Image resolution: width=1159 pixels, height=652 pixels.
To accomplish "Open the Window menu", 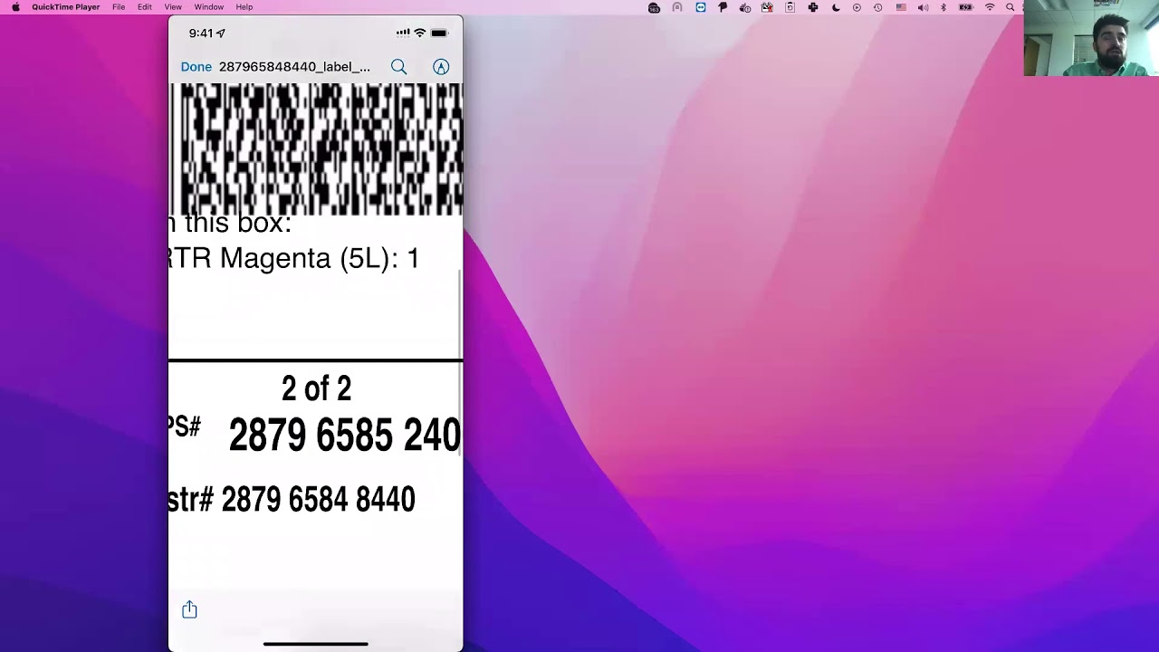I will pyautogui.click(x=208, y=7).
